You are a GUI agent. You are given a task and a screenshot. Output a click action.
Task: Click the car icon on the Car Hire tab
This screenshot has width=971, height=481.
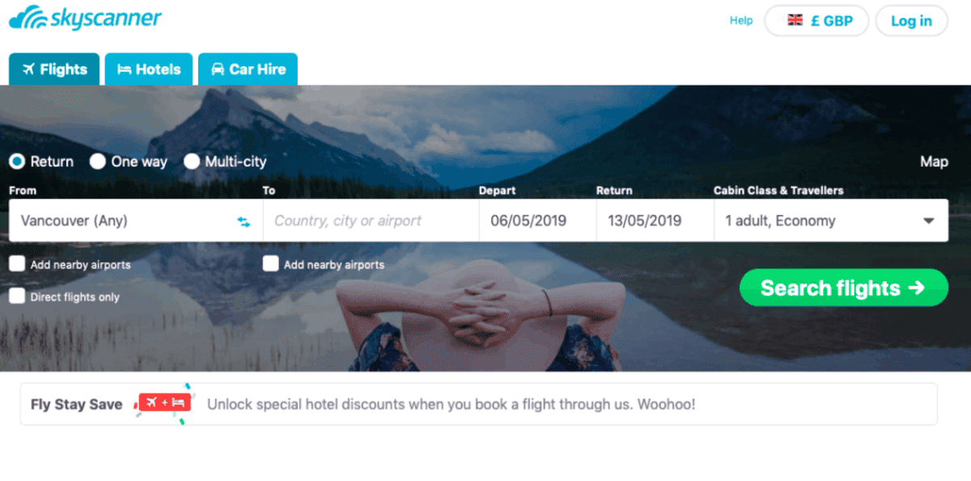218,70
